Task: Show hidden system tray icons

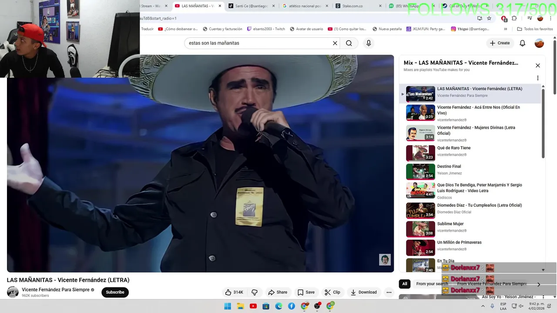Action: (x=483, y=306)
